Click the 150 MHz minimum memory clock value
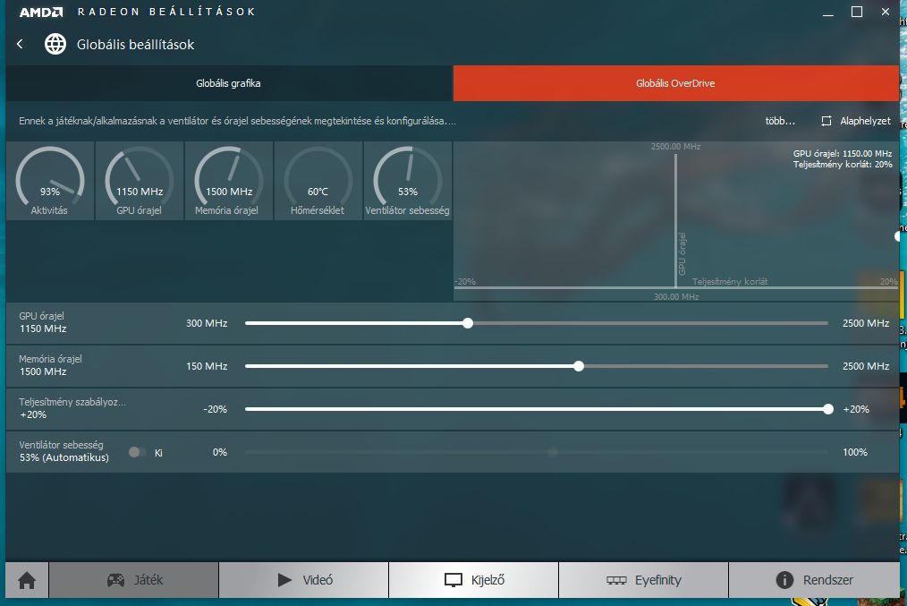Viewport: 907px width, 606px height. tap(207, 366)
